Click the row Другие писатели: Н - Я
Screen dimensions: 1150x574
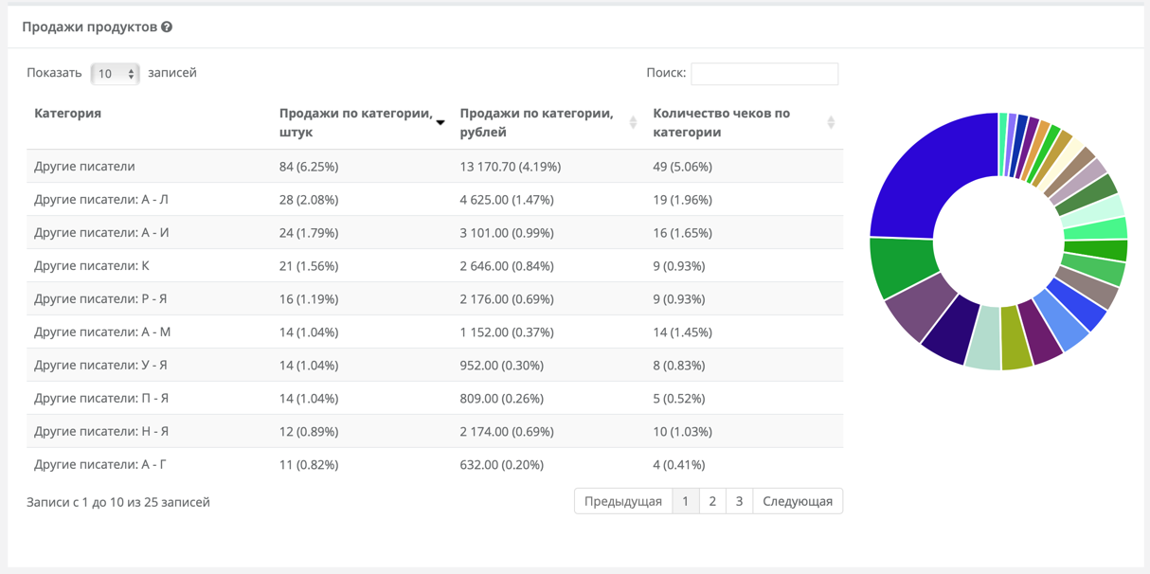(435, 431)
